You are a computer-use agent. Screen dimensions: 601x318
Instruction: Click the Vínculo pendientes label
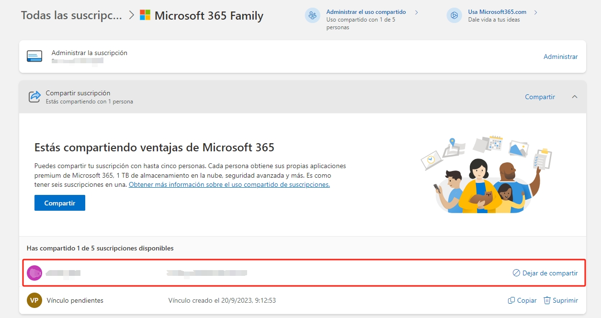[75, 300]
